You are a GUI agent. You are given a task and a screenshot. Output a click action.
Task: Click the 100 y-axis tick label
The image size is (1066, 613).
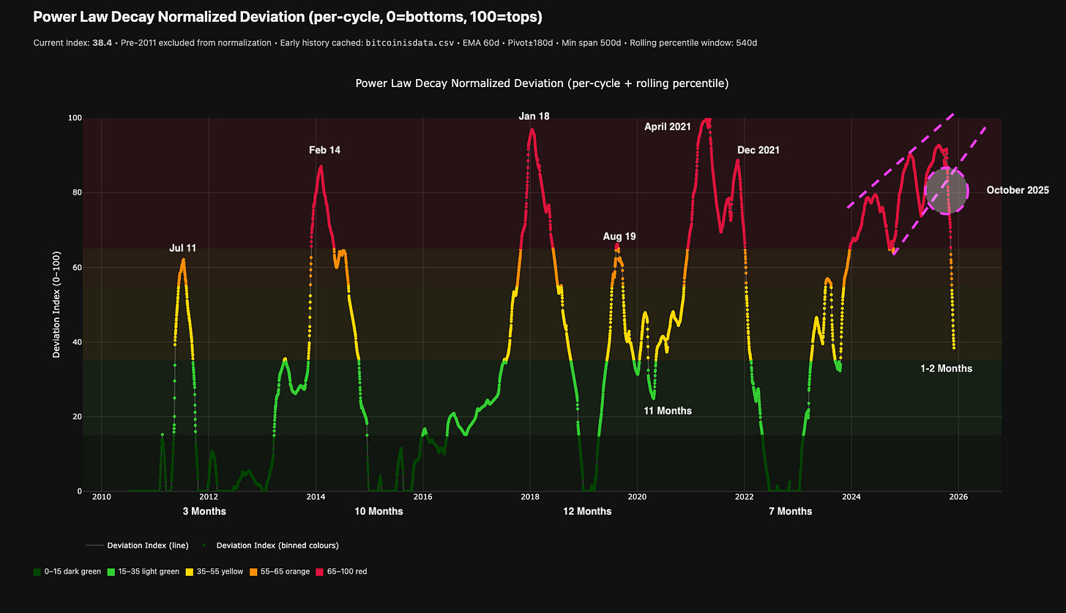coord(74,118)
